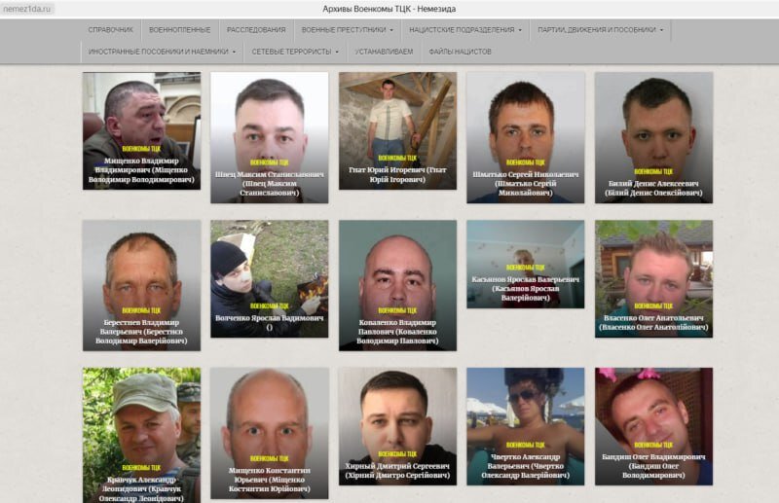Click the nemez1da.ru site address label
779x503 pixels.
coord(27,9)
